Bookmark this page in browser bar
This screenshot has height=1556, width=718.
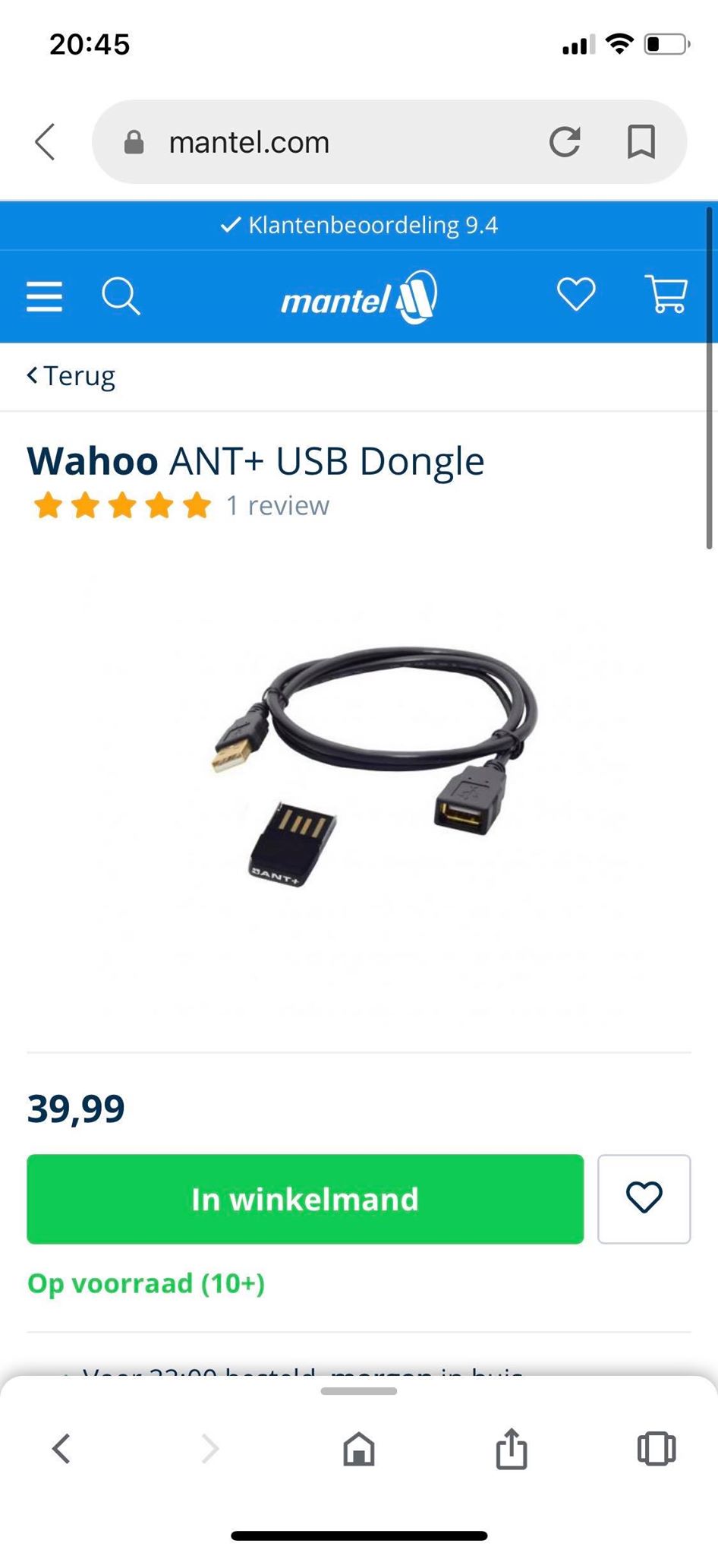pyautogui.click(x=641, y=141)
